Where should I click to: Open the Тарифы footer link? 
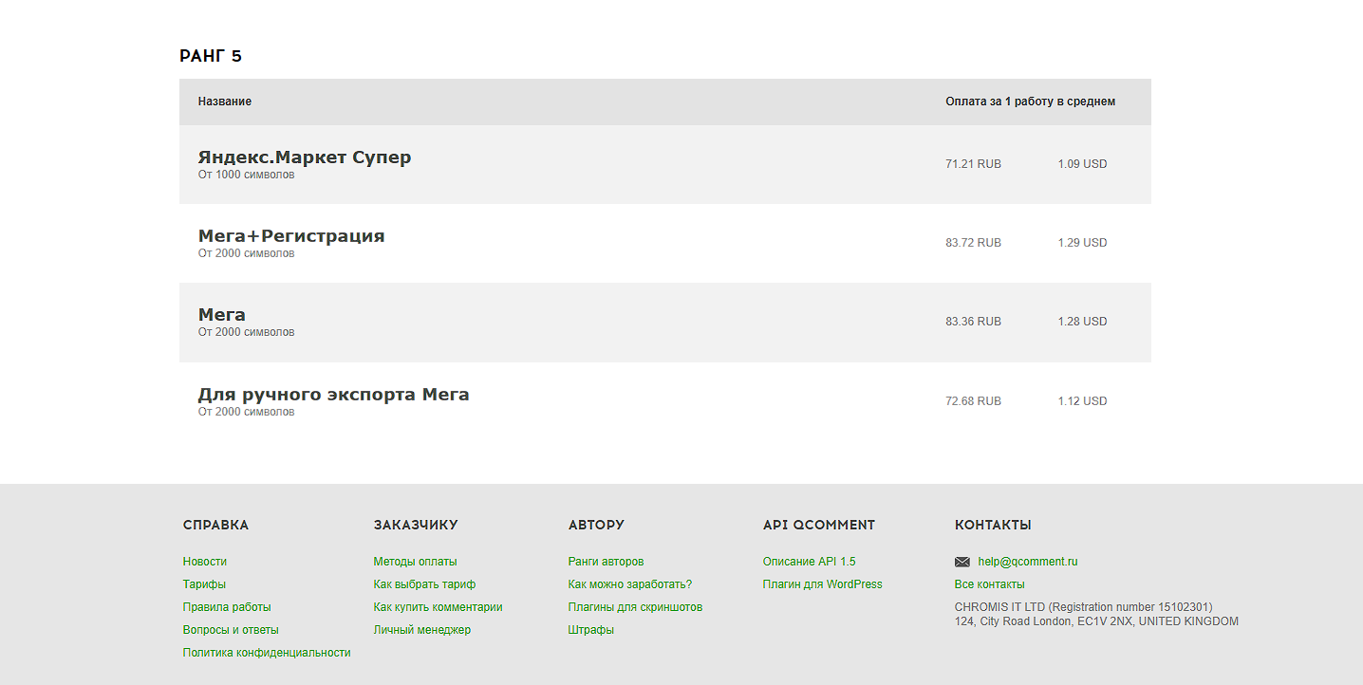point(204,584)
